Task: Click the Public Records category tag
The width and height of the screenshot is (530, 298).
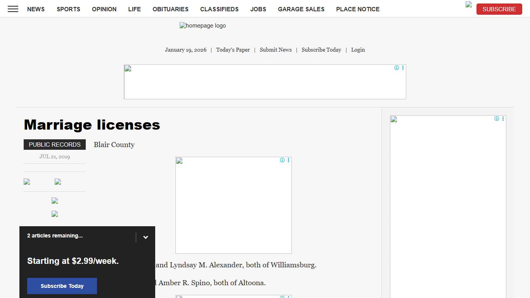Action: (x=55, y=145)
